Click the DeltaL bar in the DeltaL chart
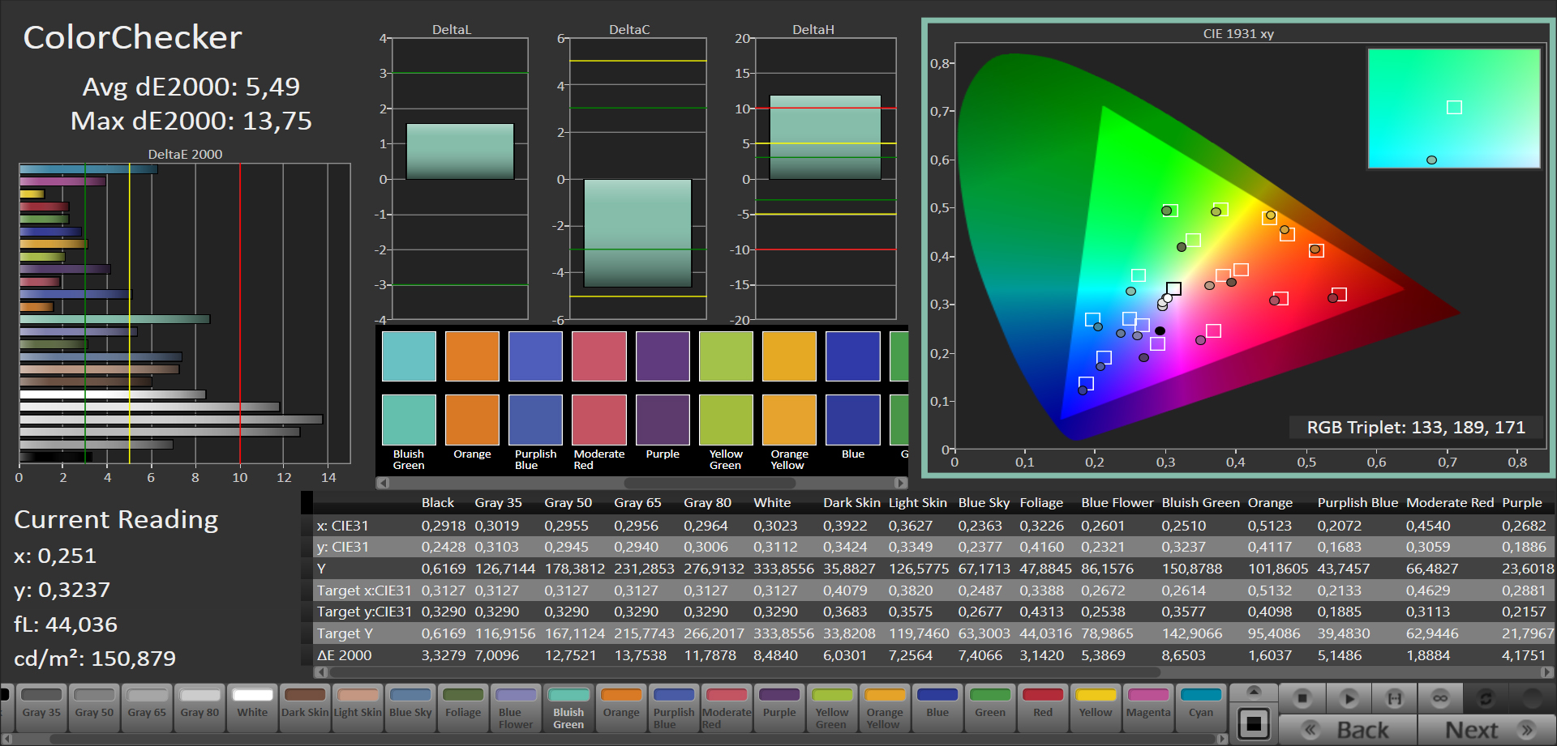The image size is (1557, 746). (x=460, y=151)
